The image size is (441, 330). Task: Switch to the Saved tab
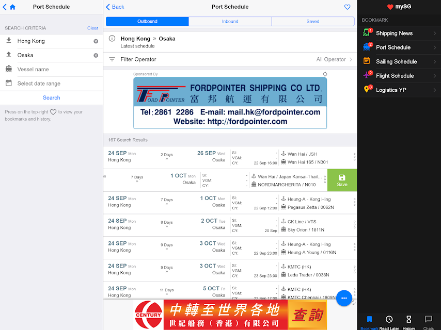313,21
